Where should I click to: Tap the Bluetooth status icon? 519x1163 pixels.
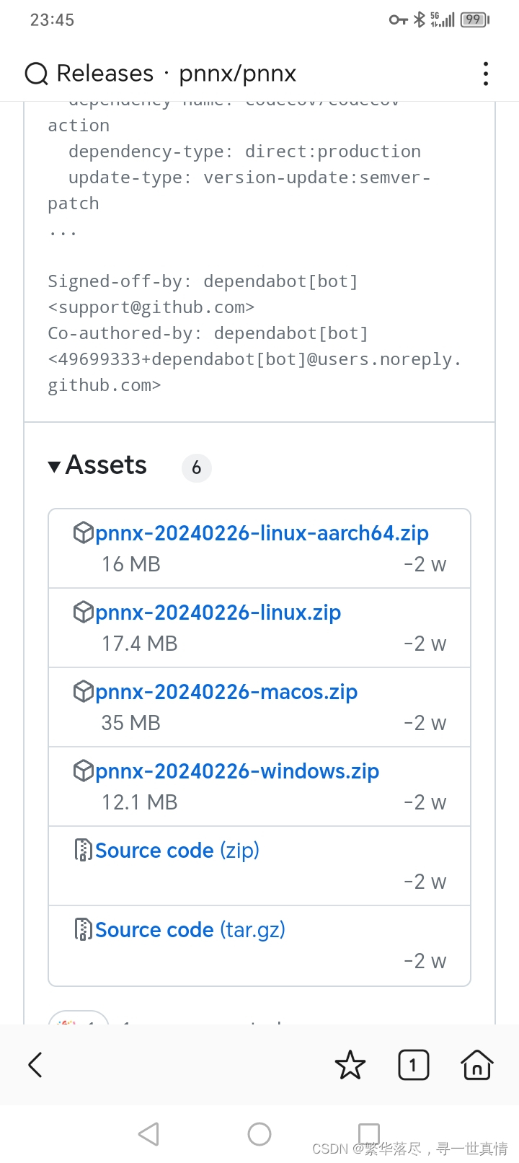pos(420,19)
